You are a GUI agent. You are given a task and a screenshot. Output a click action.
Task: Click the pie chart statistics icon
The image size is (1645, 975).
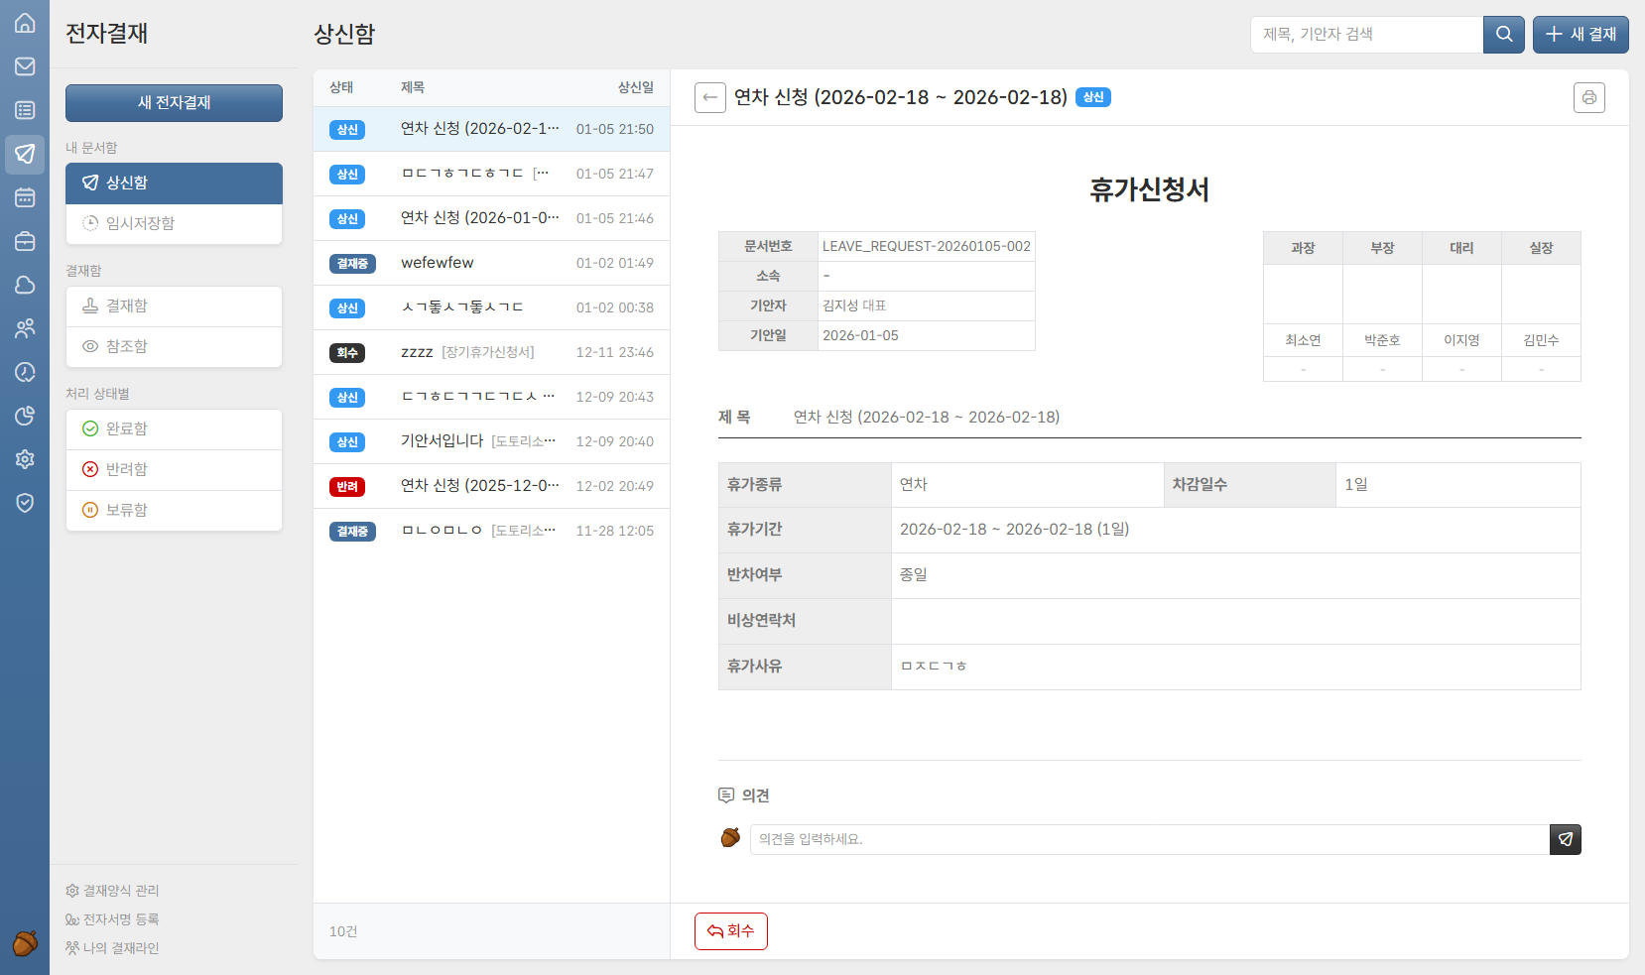[x=24, y=416]
